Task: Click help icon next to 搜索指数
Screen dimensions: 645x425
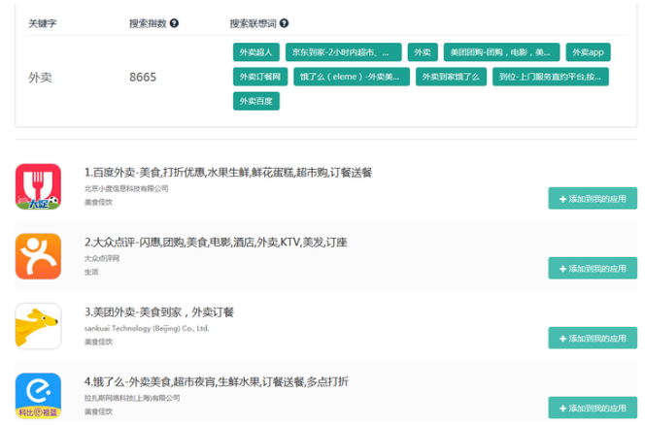Action: pos(174,23)
